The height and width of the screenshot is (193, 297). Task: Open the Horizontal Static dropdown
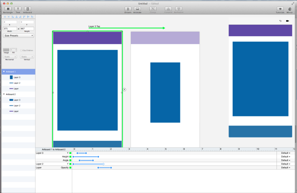click(10, 57)
